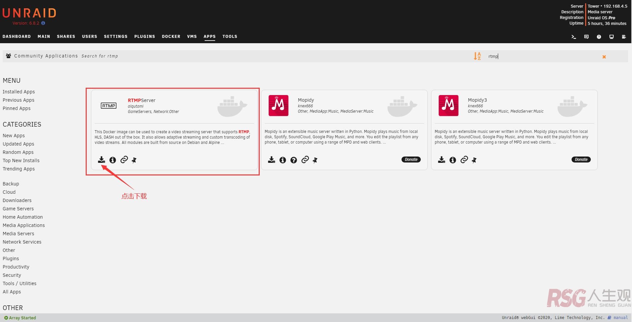Open the Mopidy project link icon

click(305, 160)
